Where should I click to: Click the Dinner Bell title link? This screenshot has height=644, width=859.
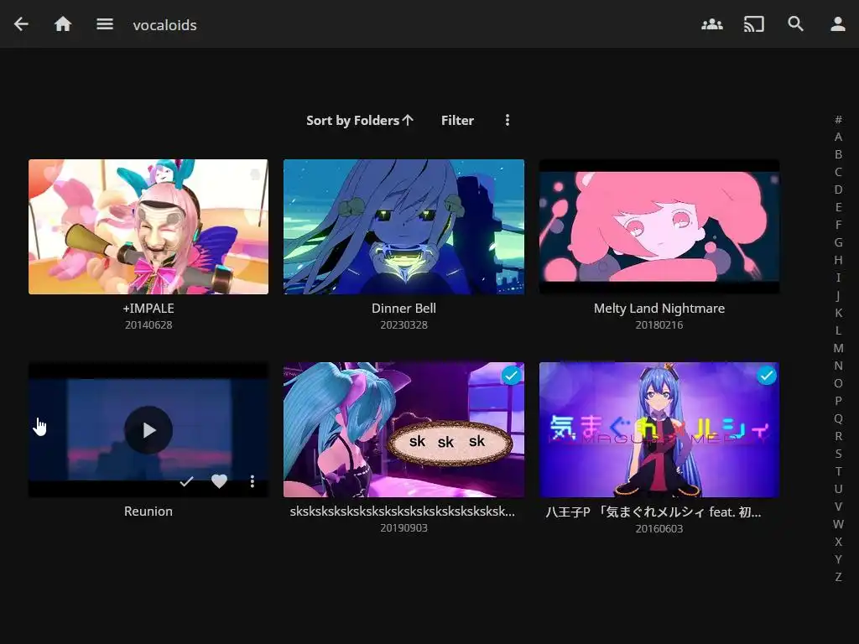tap(403, 309)
